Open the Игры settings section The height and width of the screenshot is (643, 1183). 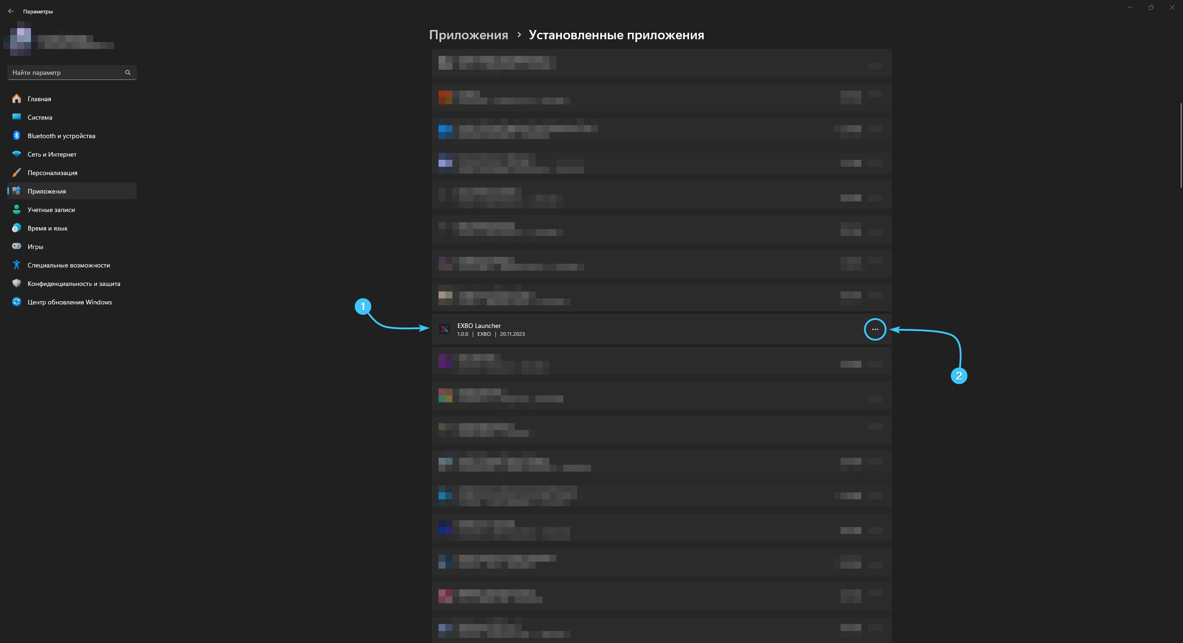coord(35,247)
